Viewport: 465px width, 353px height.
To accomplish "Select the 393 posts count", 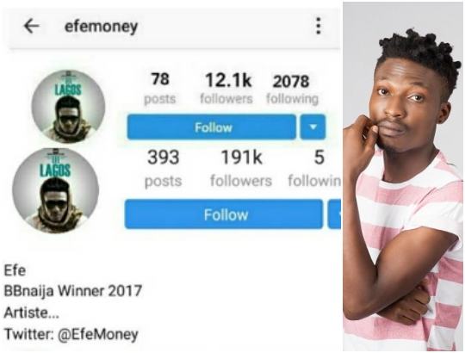I will [x=163, y=169].
